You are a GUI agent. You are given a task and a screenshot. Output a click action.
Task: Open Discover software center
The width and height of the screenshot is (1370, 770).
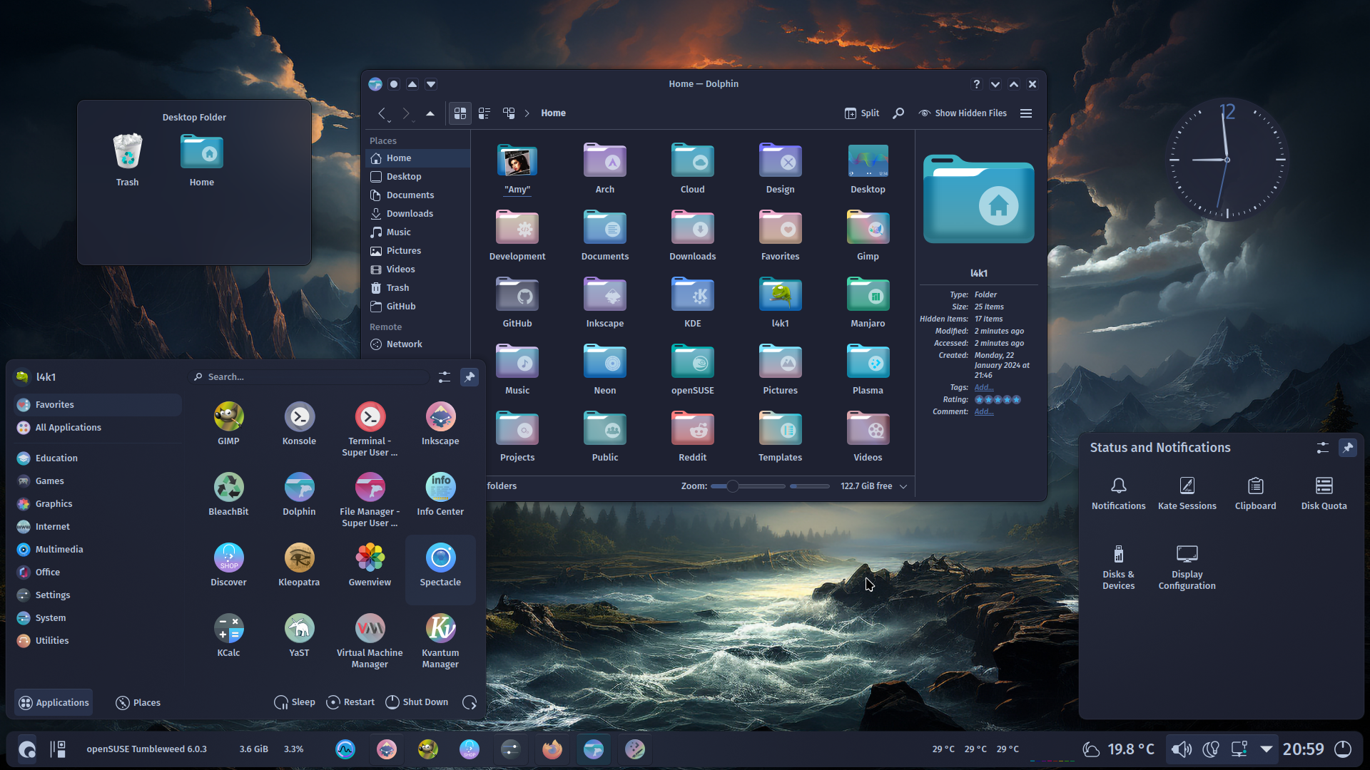tap(228, 565)
